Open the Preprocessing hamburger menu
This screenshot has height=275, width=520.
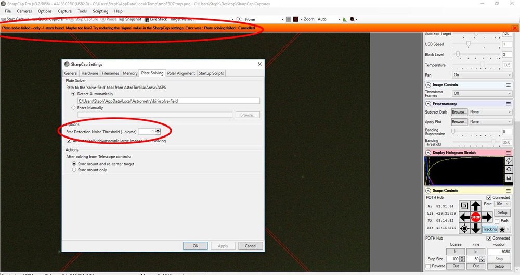click(509, 104)
